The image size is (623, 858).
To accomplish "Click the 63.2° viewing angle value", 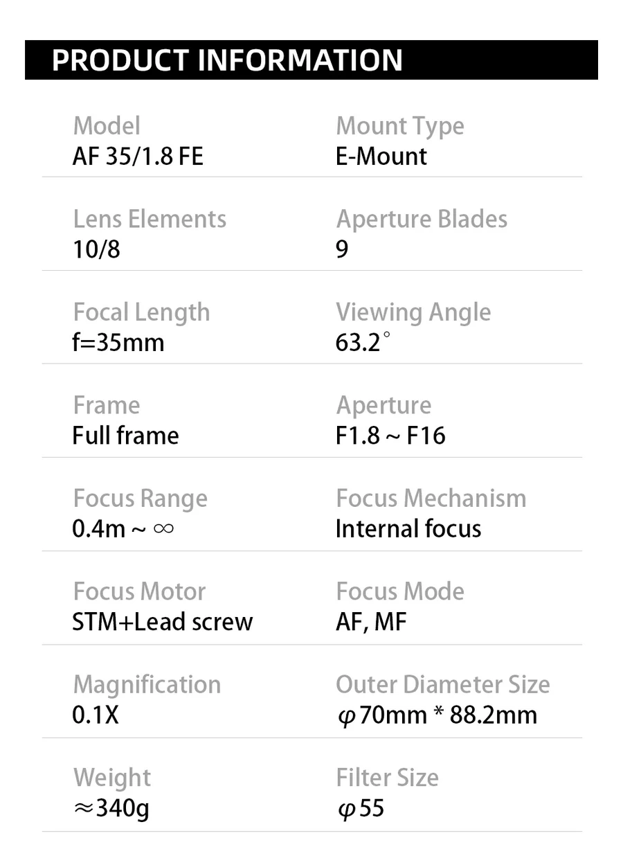I will pyautogui.click(x=363, y=343).
